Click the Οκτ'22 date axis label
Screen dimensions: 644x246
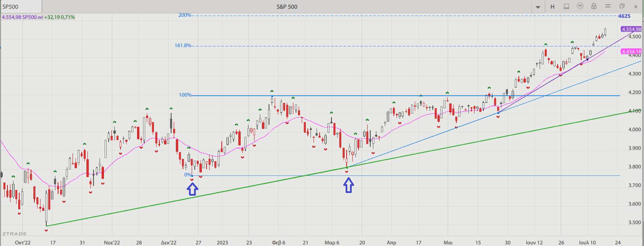(23, 243)
